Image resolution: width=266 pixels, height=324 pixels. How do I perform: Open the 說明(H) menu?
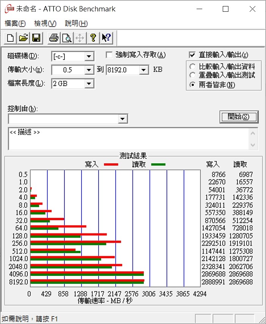[76, 23]
